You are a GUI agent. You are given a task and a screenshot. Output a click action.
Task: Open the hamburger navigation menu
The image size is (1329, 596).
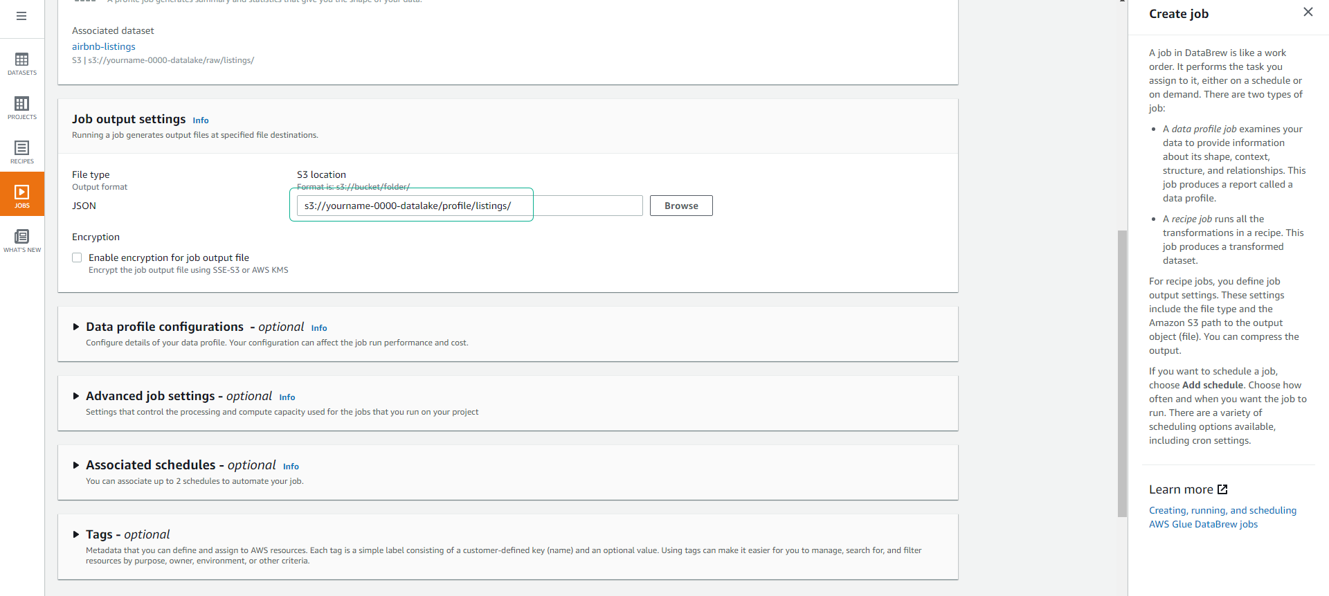21,16
